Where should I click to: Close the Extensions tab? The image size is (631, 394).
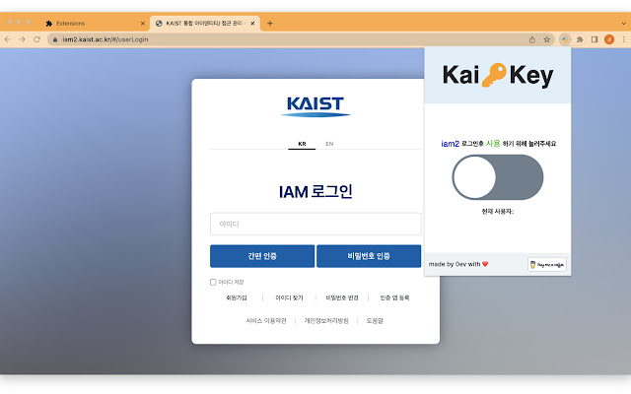tap(142, 24)
